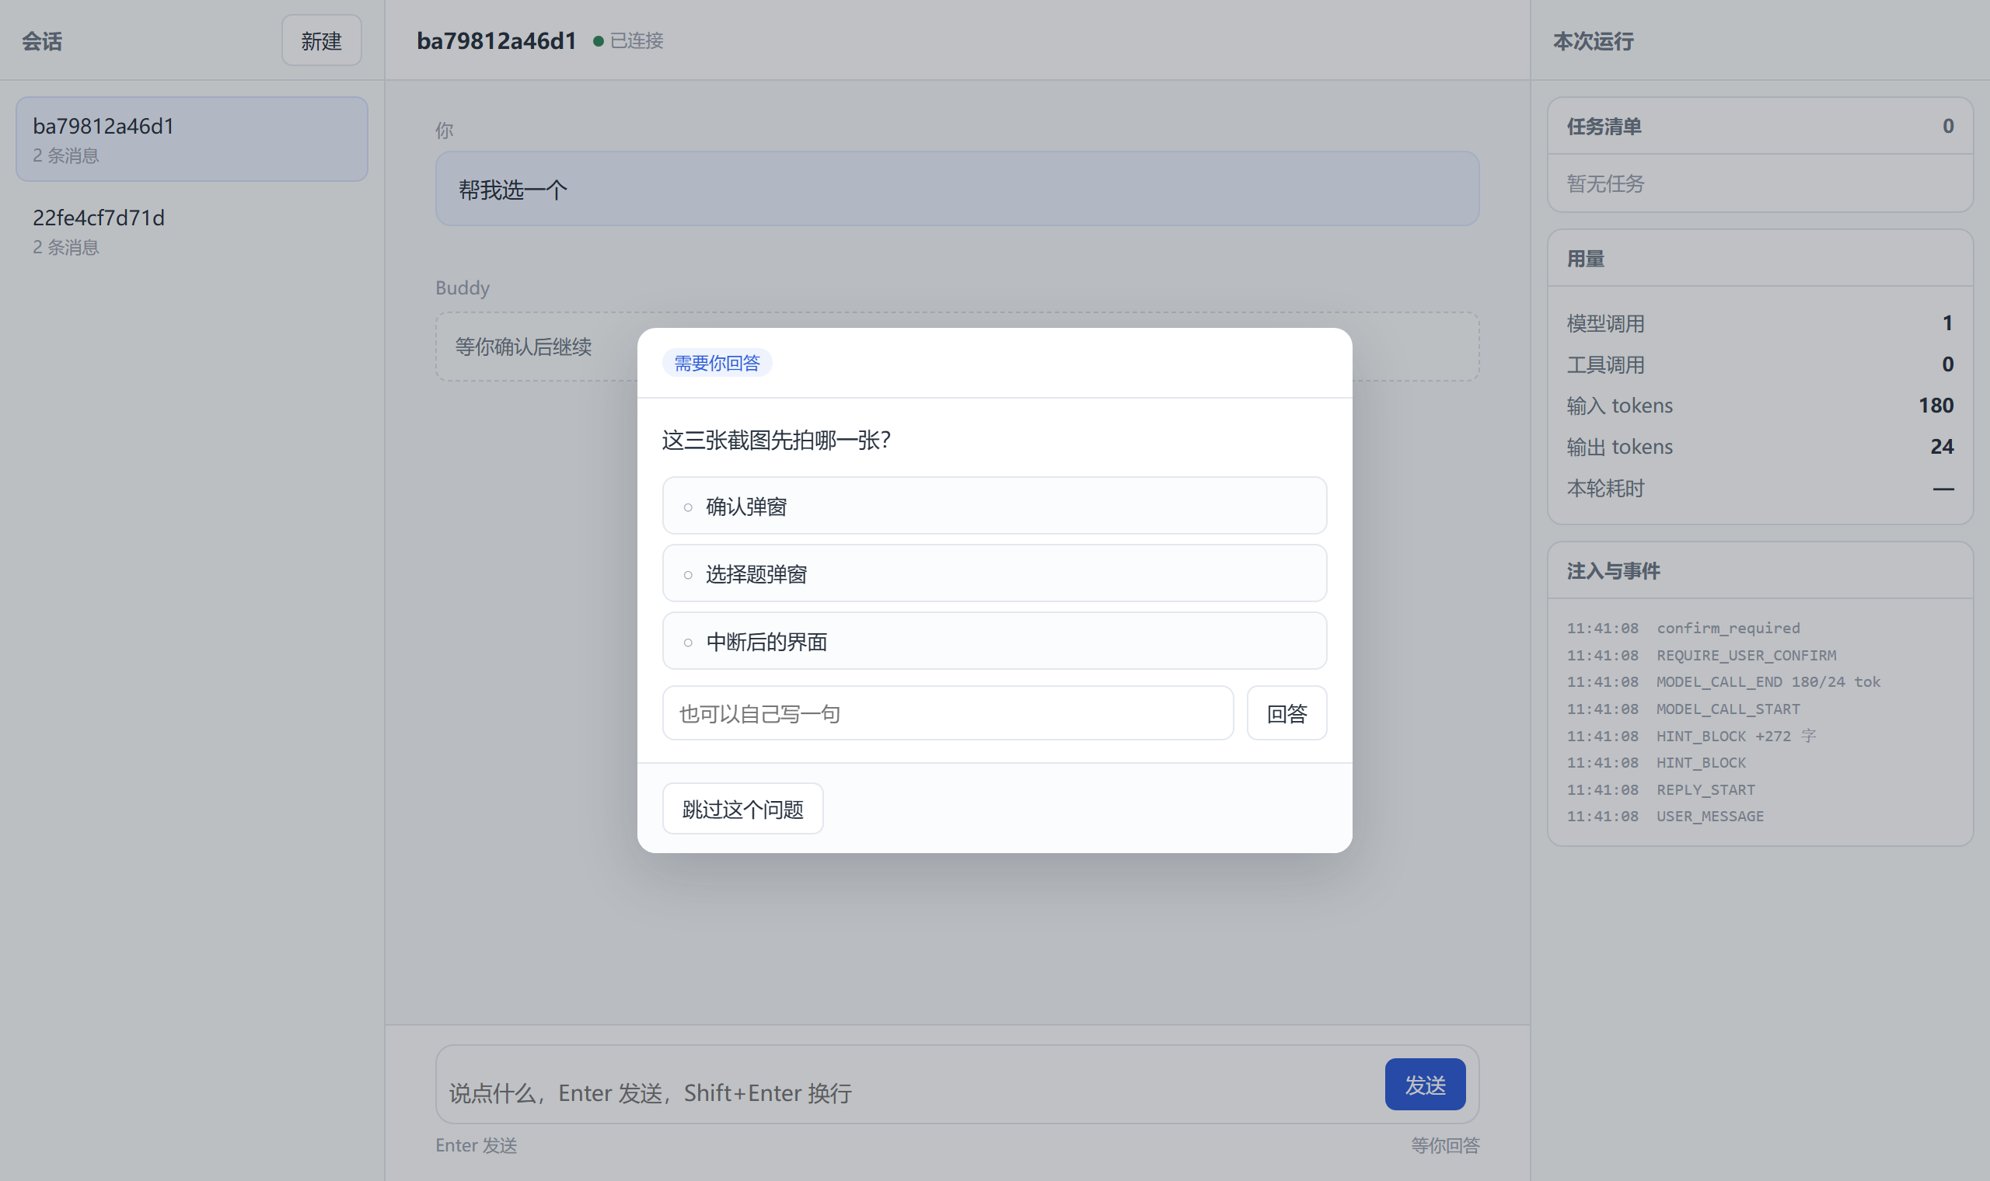Click the Buddy sender label
Viewport: 1990px width, 1181px height.
click(x=463, y=288)
